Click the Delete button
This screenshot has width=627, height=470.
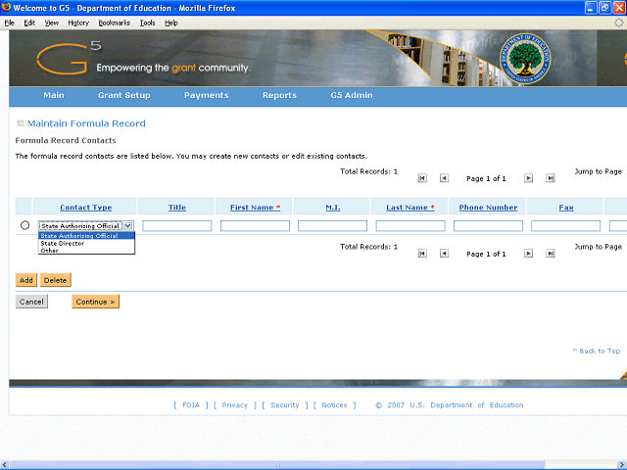(x=55, y=280)
